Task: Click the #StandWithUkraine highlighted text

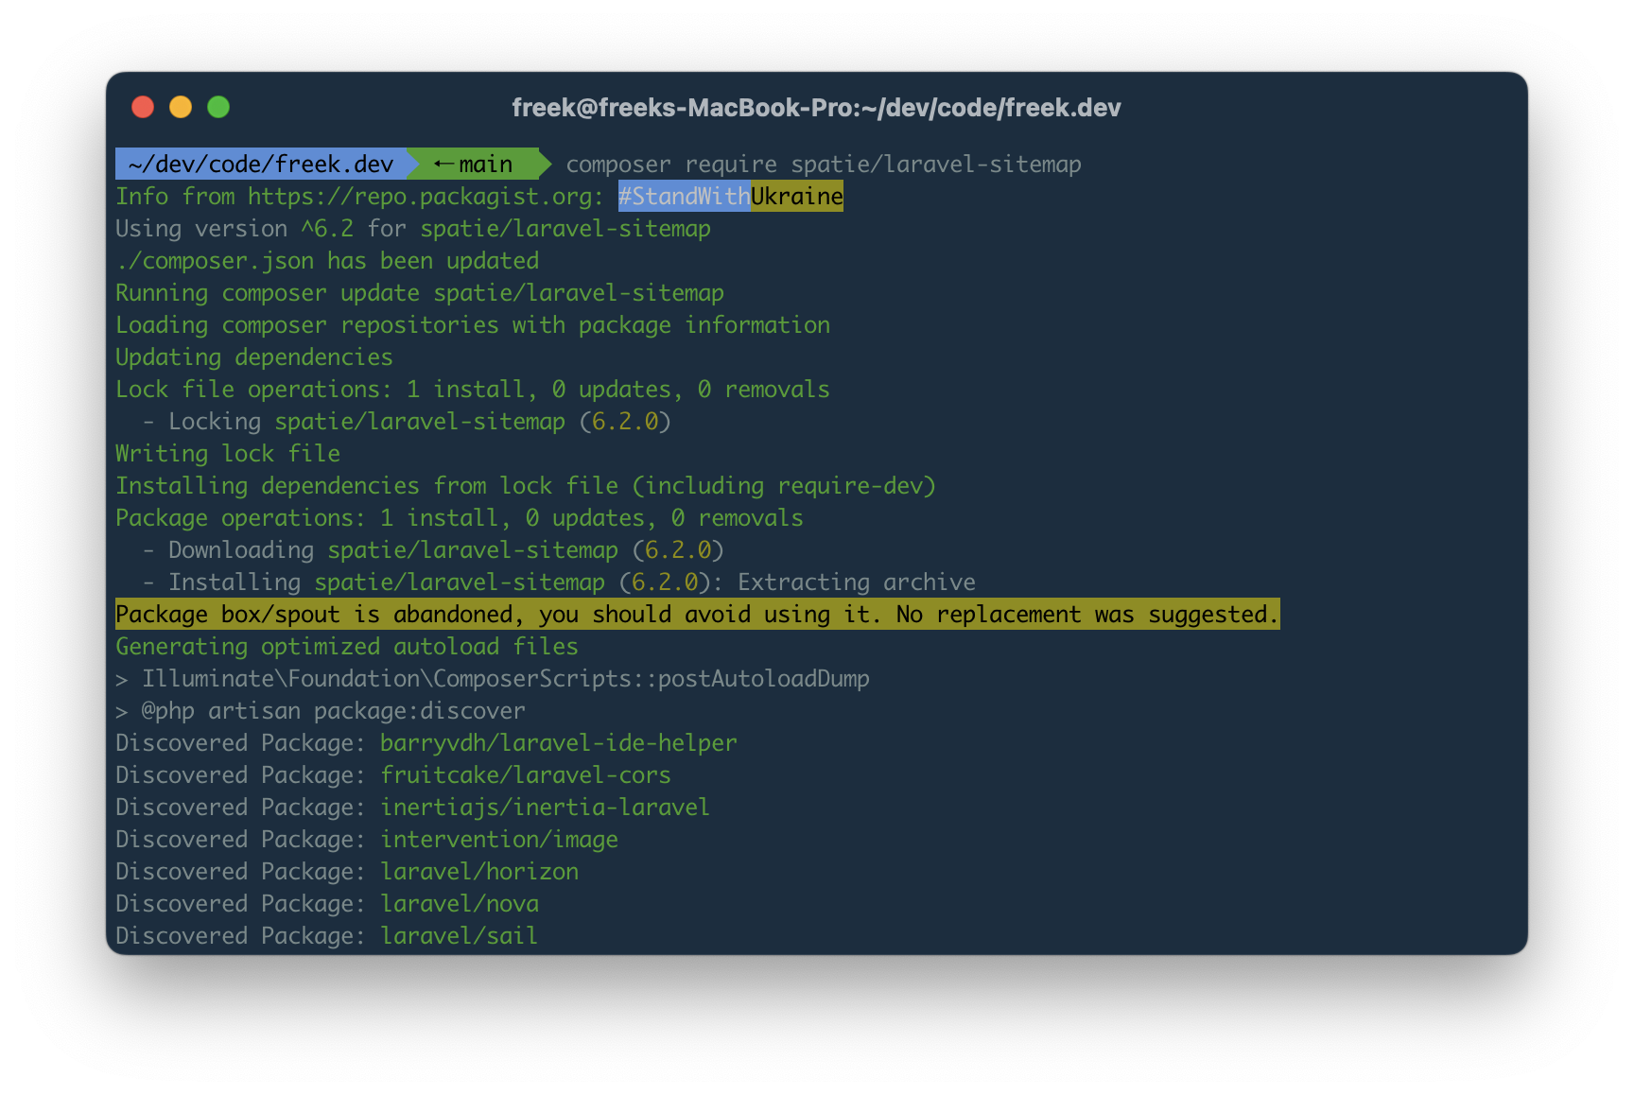Action: [730, 197]
